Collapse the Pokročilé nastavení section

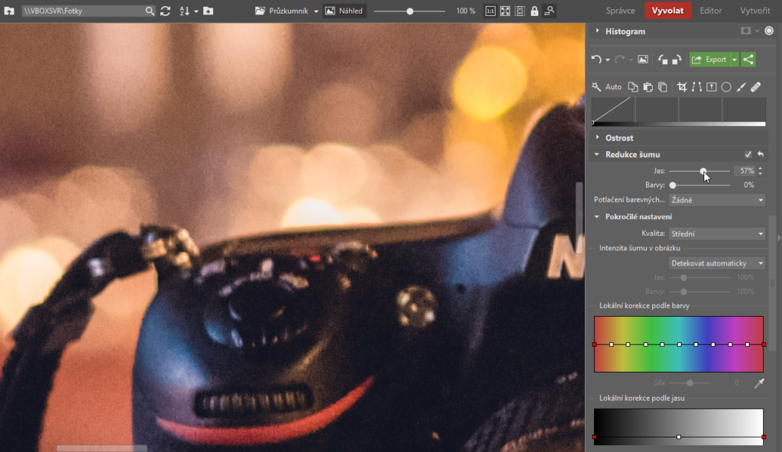(x=597, y=217)
